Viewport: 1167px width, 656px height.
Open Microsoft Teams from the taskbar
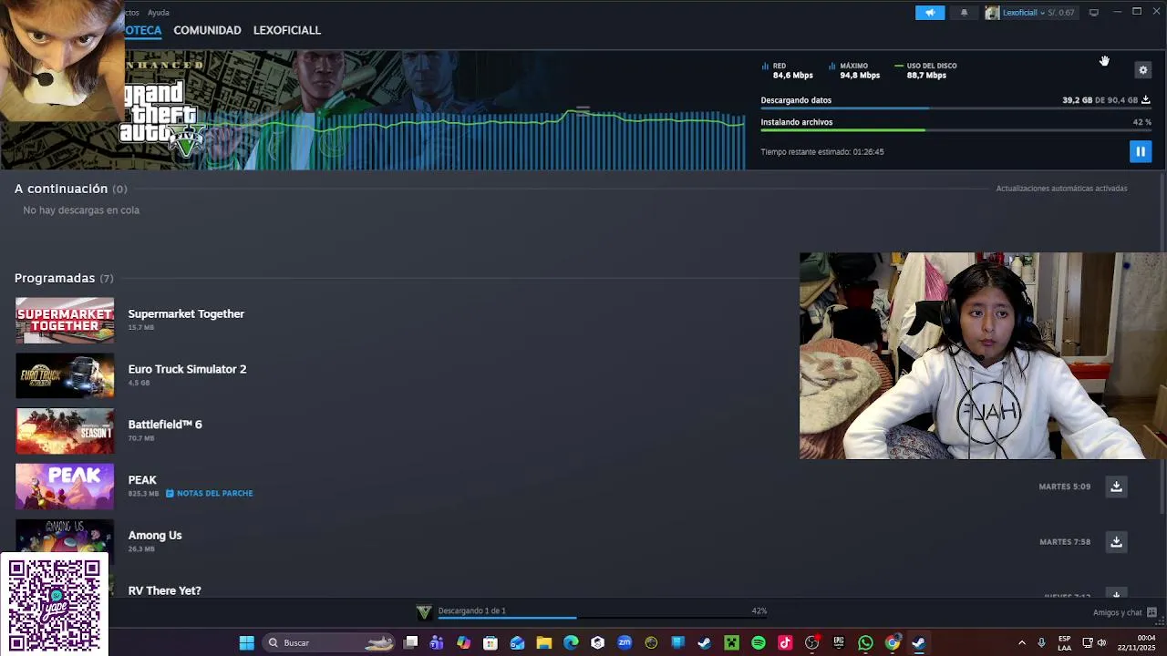coord(437,643)
